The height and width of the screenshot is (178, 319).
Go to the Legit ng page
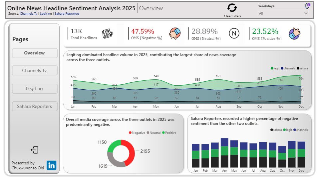point(35,88)
